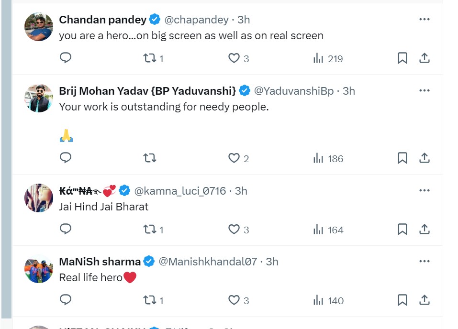View analytics showing 186 views
This screenshot has height=329, width=458.
[x=328, y=158]
